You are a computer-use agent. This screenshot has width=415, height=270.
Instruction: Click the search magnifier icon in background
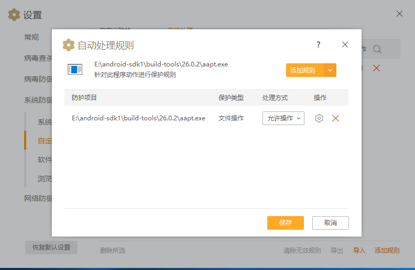pos(377,49)
